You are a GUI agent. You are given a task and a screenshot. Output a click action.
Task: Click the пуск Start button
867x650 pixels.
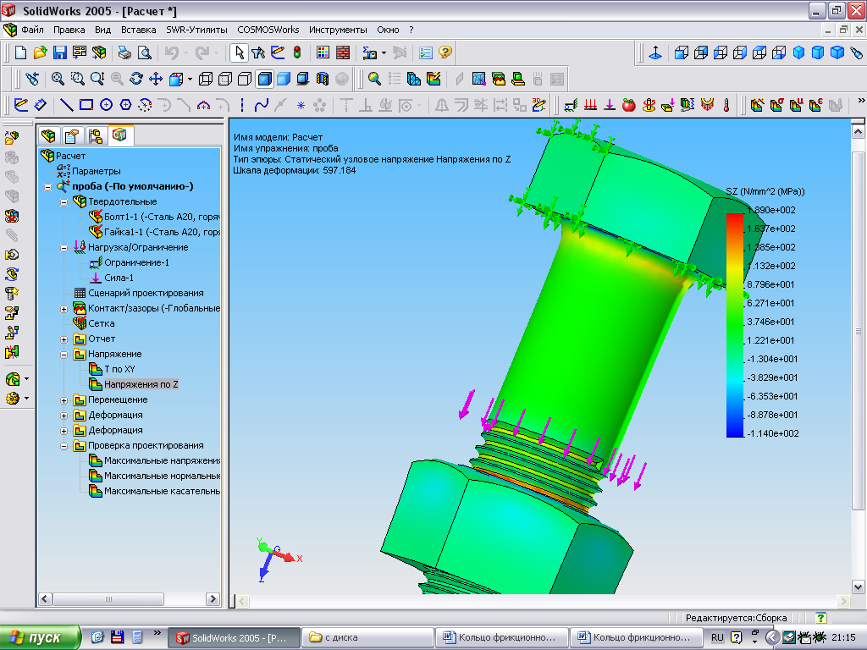(x=41, y=637)
